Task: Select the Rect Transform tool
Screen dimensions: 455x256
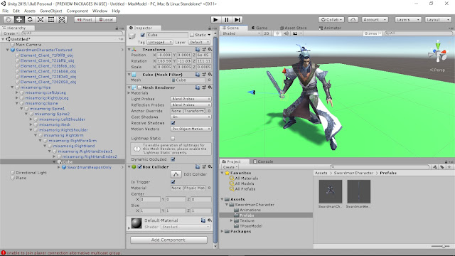Action: [51, 19]
